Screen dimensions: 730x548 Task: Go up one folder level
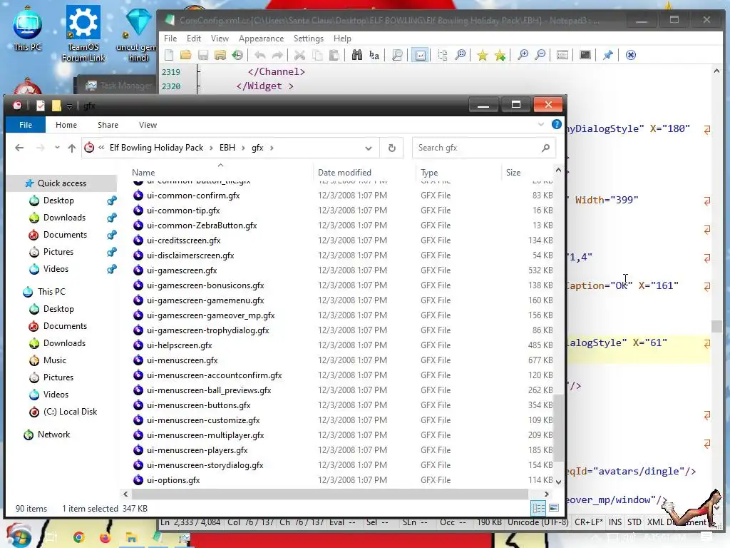pos(72,148)
